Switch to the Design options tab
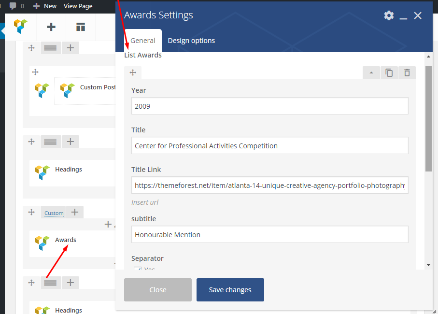The width and height of the screenshot is (438, 314). click(191, 41)
